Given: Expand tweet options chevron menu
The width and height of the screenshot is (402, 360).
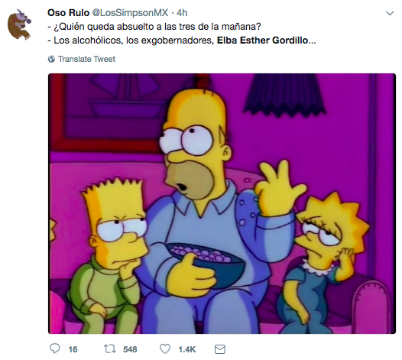Looking at the screenshot, I should [390, 13].
